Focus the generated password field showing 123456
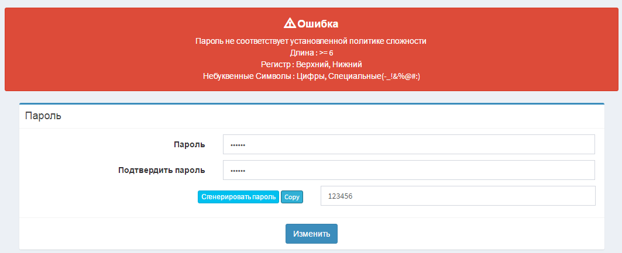Image resolution: width=622 pixels, height=253 pixels. point(458,196)
